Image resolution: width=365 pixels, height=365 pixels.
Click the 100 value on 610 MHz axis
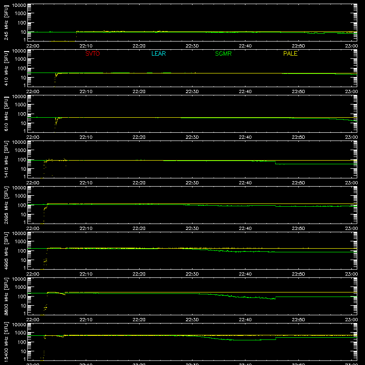[22, 114]
